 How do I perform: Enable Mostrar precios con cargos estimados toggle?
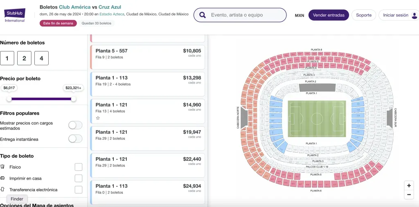tap(75, 125)
